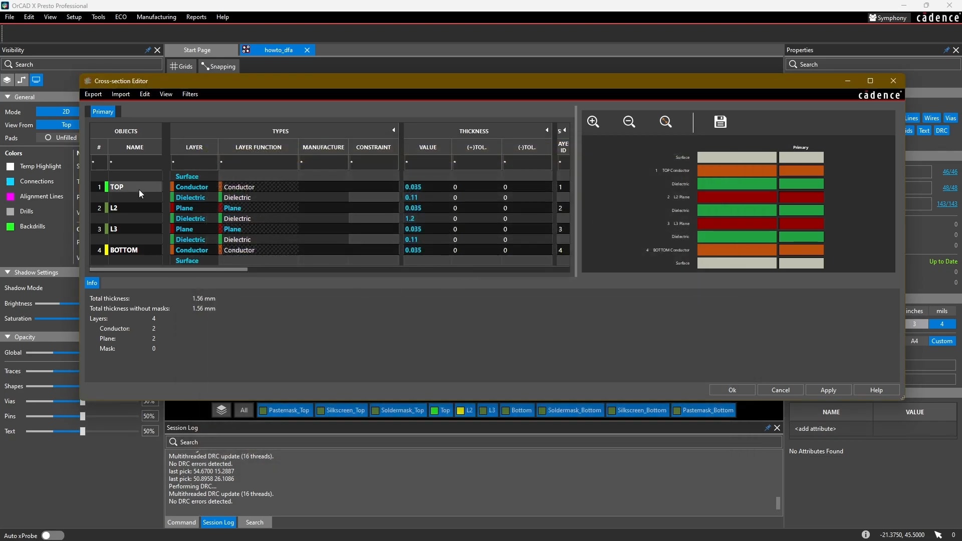Click the Cancel button

pos(780,390)
